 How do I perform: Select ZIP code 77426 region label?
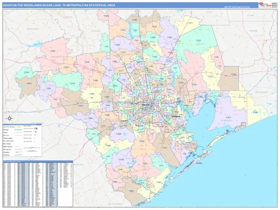(x=66, y=67)
